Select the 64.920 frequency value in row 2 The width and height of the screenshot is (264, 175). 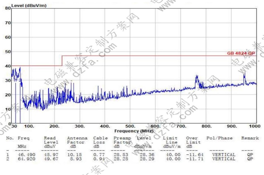pos(27,159)
